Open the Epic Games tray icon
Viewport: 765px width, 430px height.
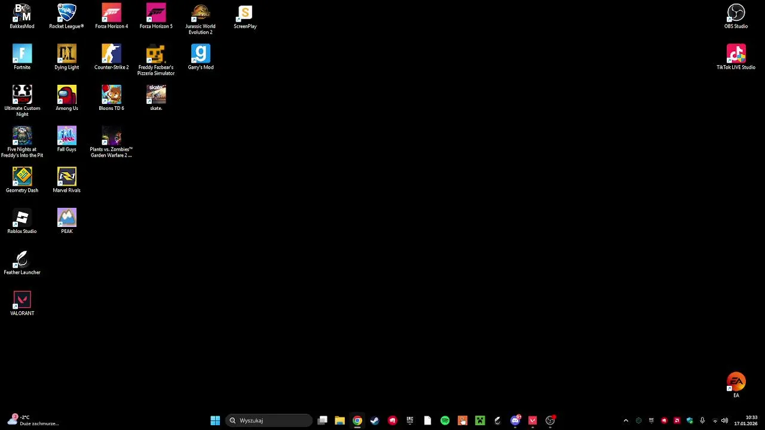[x=651, y=420]
